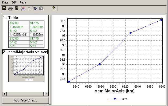The image size is (168, 106).
Task: Open the series list options icon
Action: pyautogui.click(x=23, y=9)
